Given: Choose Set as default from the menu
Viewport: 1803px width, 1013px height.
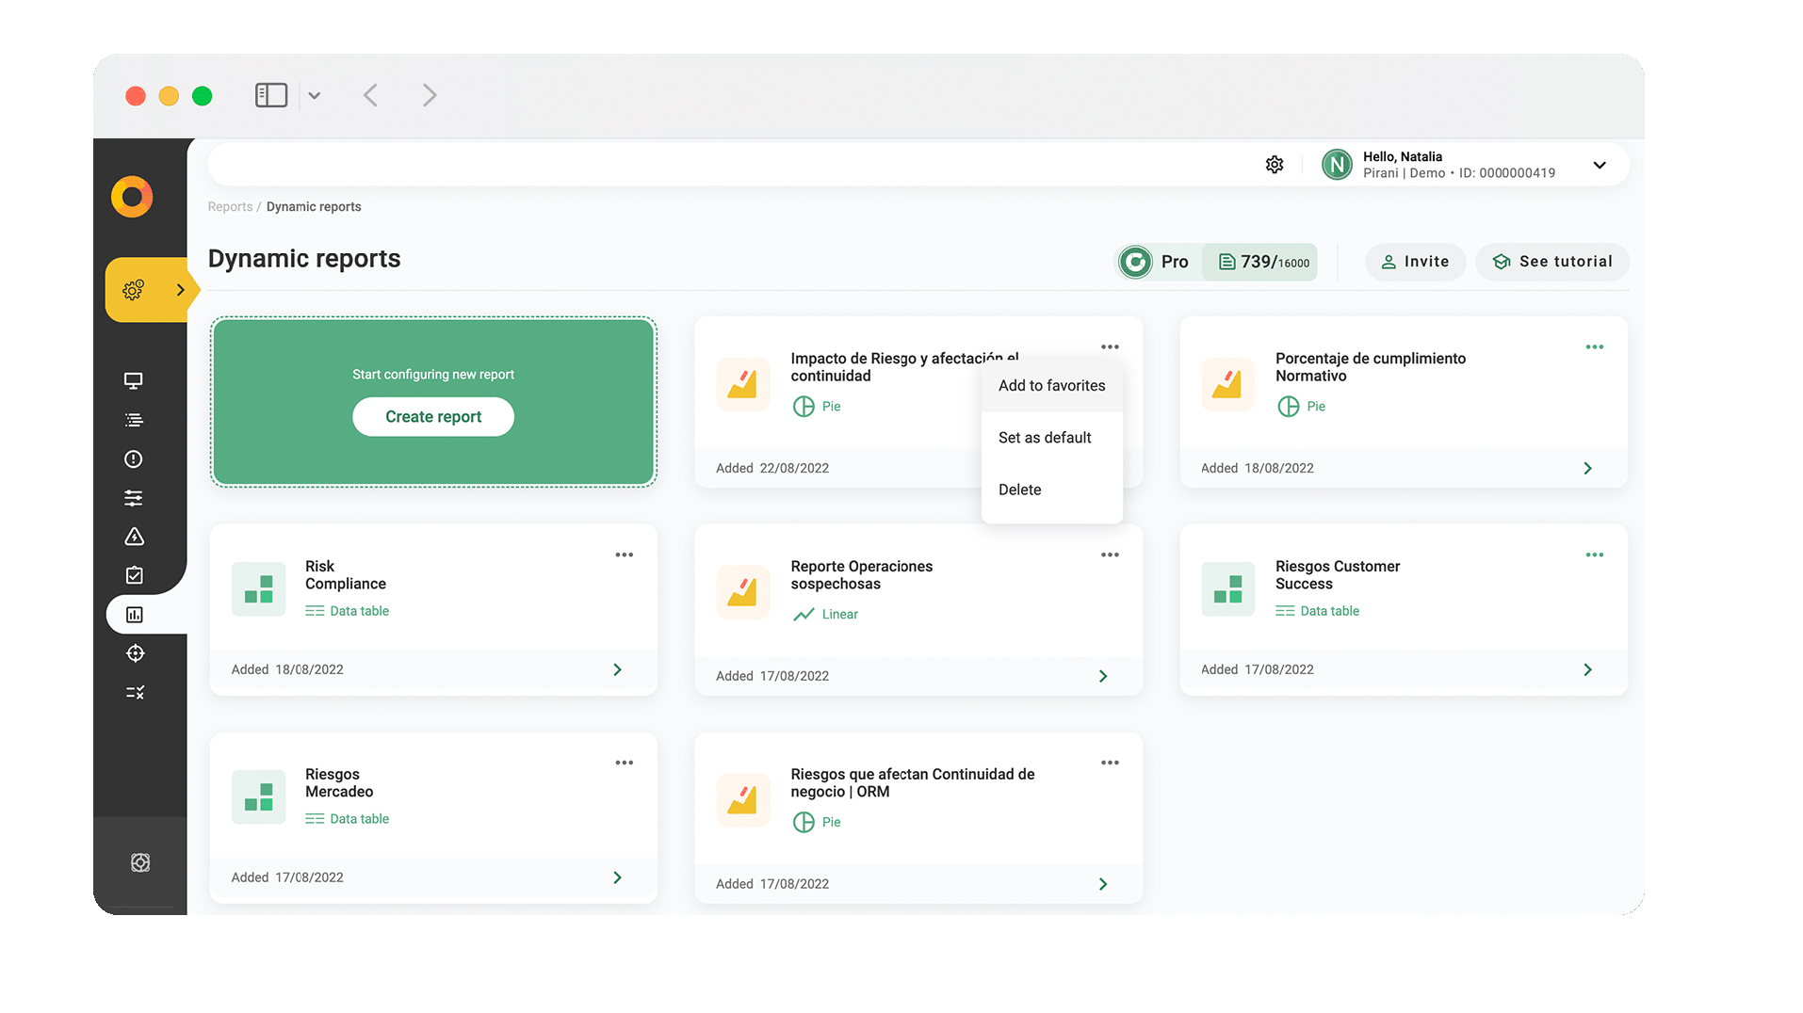Looking at the screenshot, I should [x=1045, y=437].
